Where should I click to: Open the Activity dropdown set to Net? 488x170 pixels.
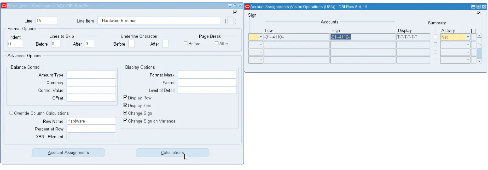pos(468,37)
